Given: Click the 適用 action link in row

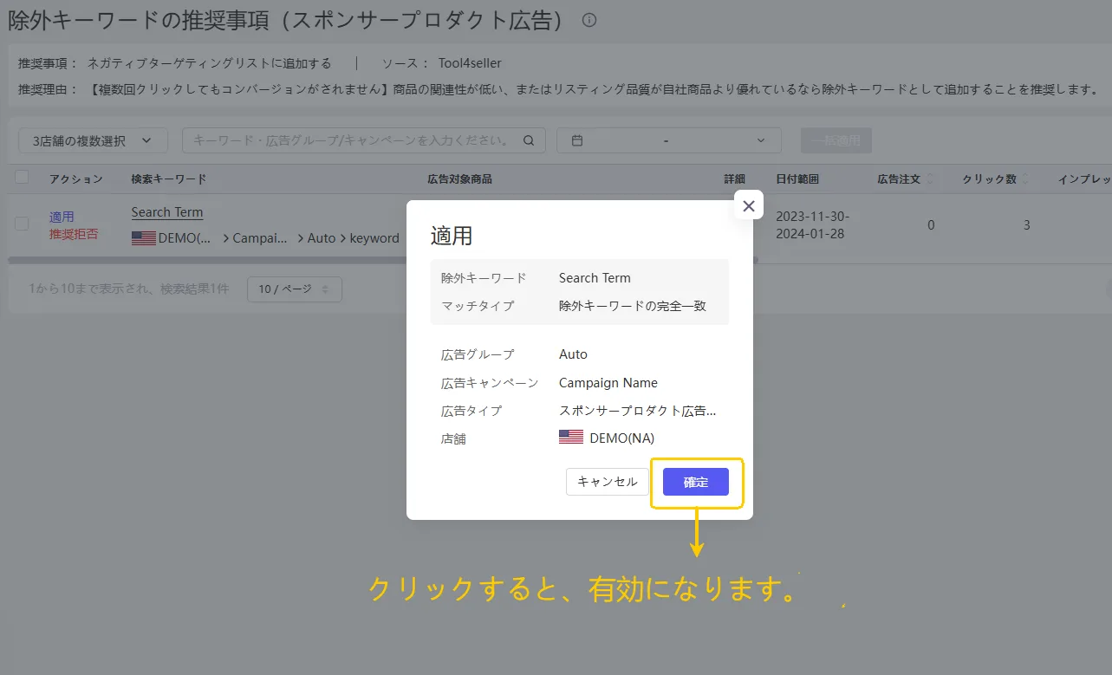Looking at the screenshot, I should (x=62, y=217).
